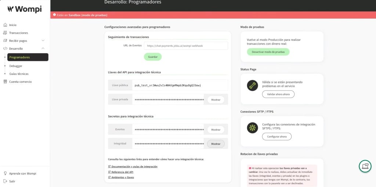The image size is (376, 187).
Task: Open the Ambientes y llaves link
Action: (x=123, y=177)
